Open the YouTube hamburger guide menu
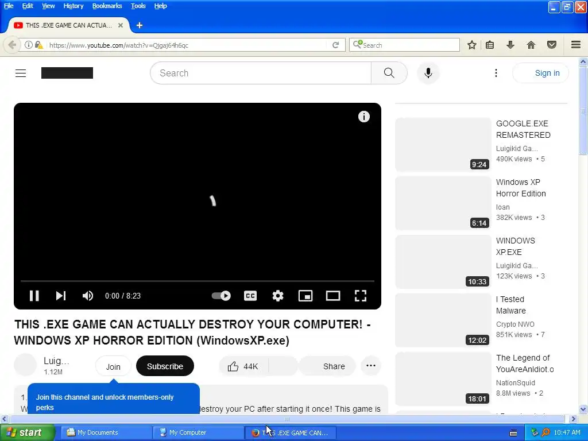 (21, 73)
